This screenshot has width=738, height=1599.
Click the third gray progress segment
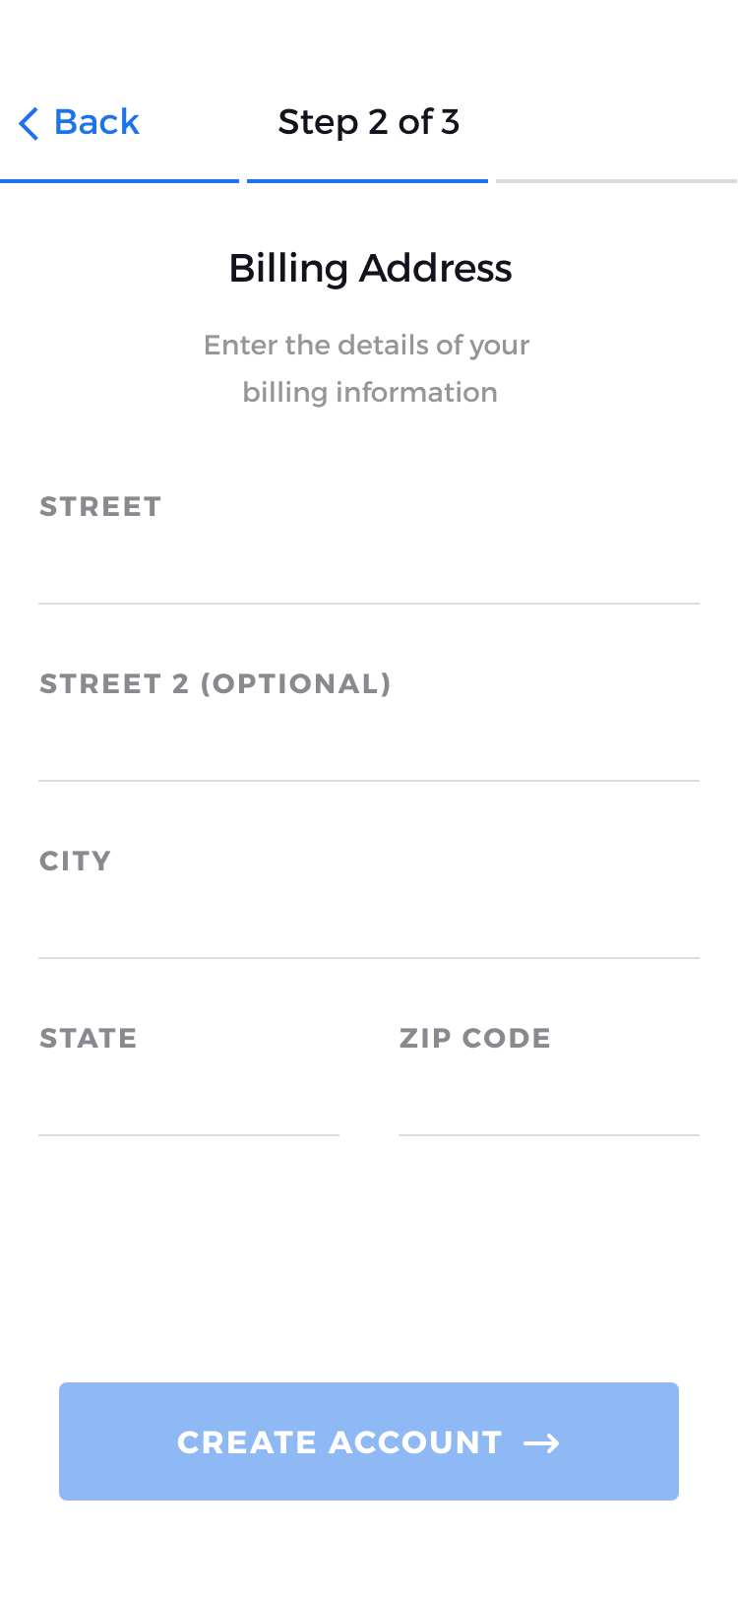point(617,181)
